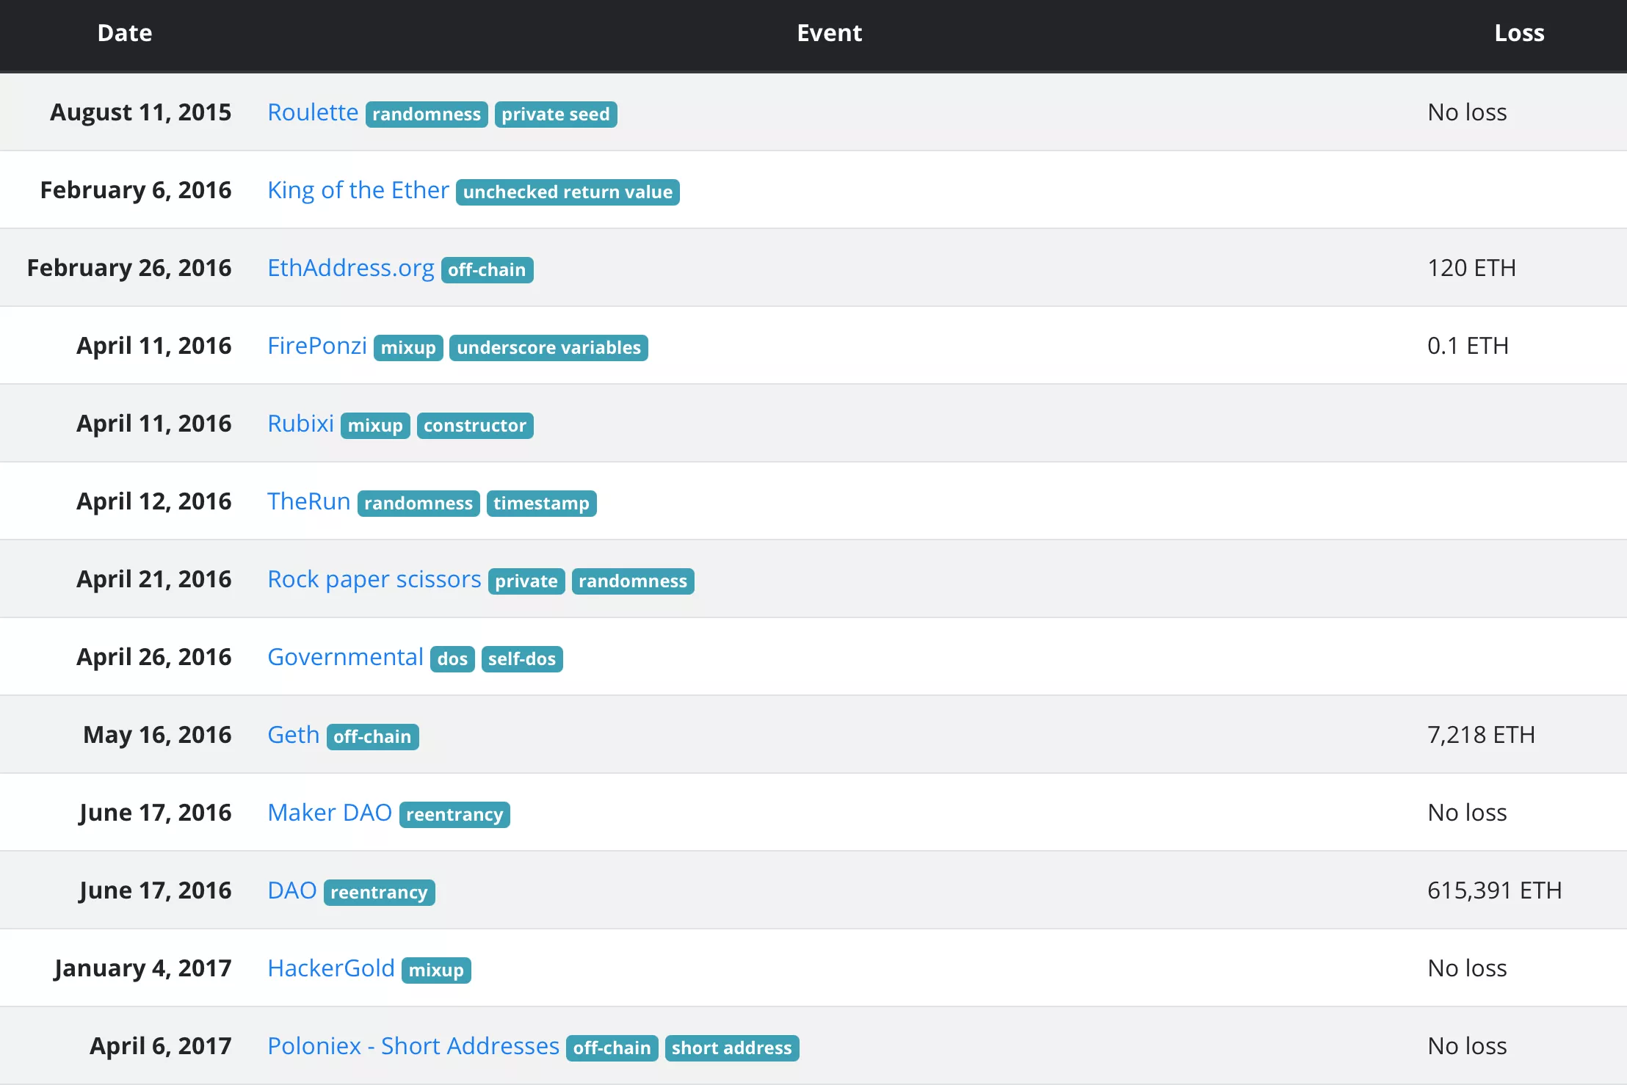1627x1085 pixels.
Task: Click the TheRun link
Action: click(308, 501)
